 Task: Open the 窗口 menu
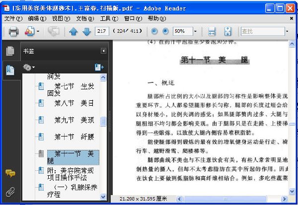[133, 19]
